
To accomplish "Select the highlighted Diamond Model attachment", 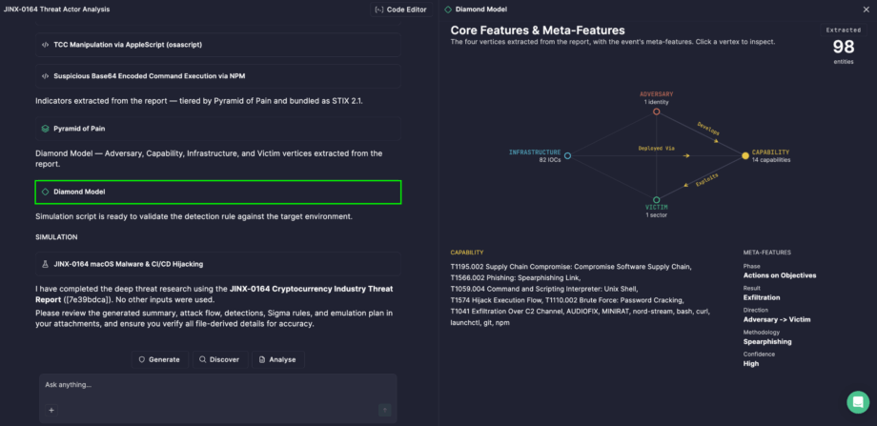I will point(218,192).
